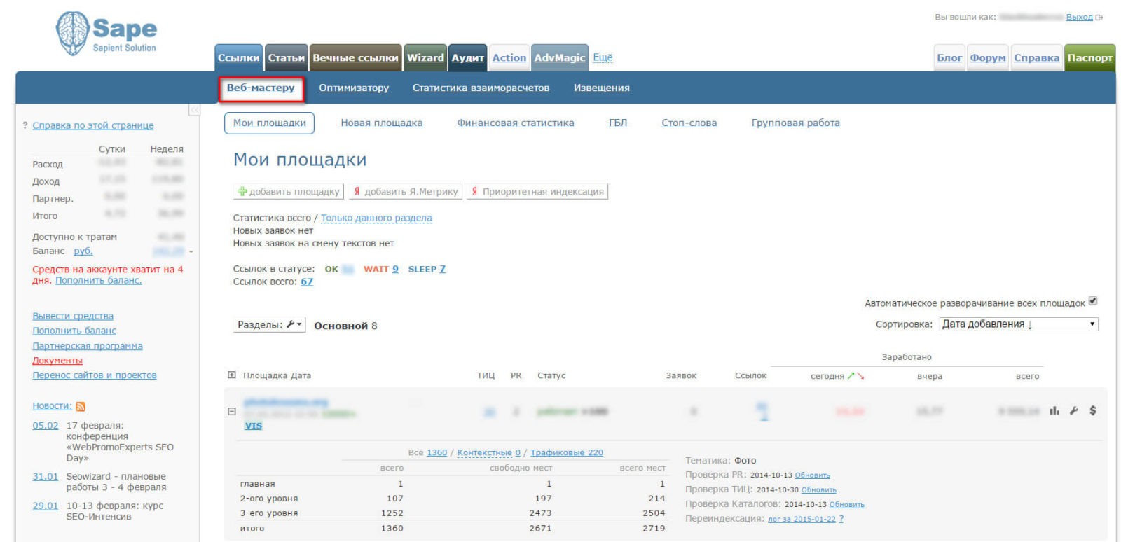This screenshot has height=542, width=1121.
Task: Open the Извещения menu item
Action: click(602, 88)
